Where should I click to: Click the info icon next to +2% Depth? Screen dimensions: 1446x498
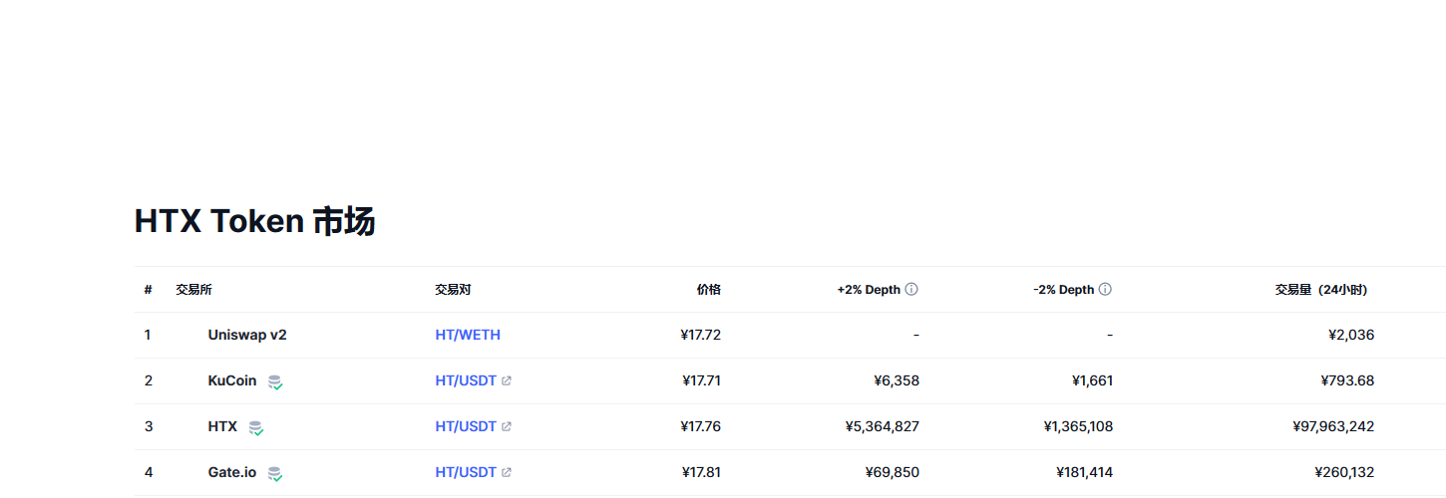[911, 290]
